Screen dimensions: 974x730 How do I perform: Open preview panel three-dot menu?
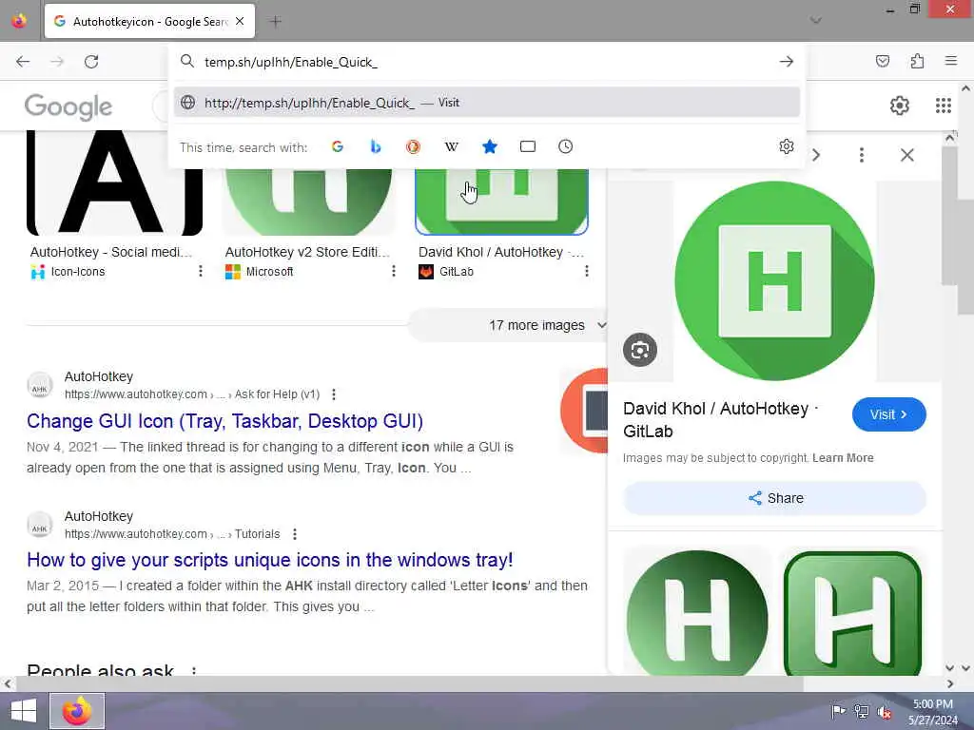coord(862,155)
